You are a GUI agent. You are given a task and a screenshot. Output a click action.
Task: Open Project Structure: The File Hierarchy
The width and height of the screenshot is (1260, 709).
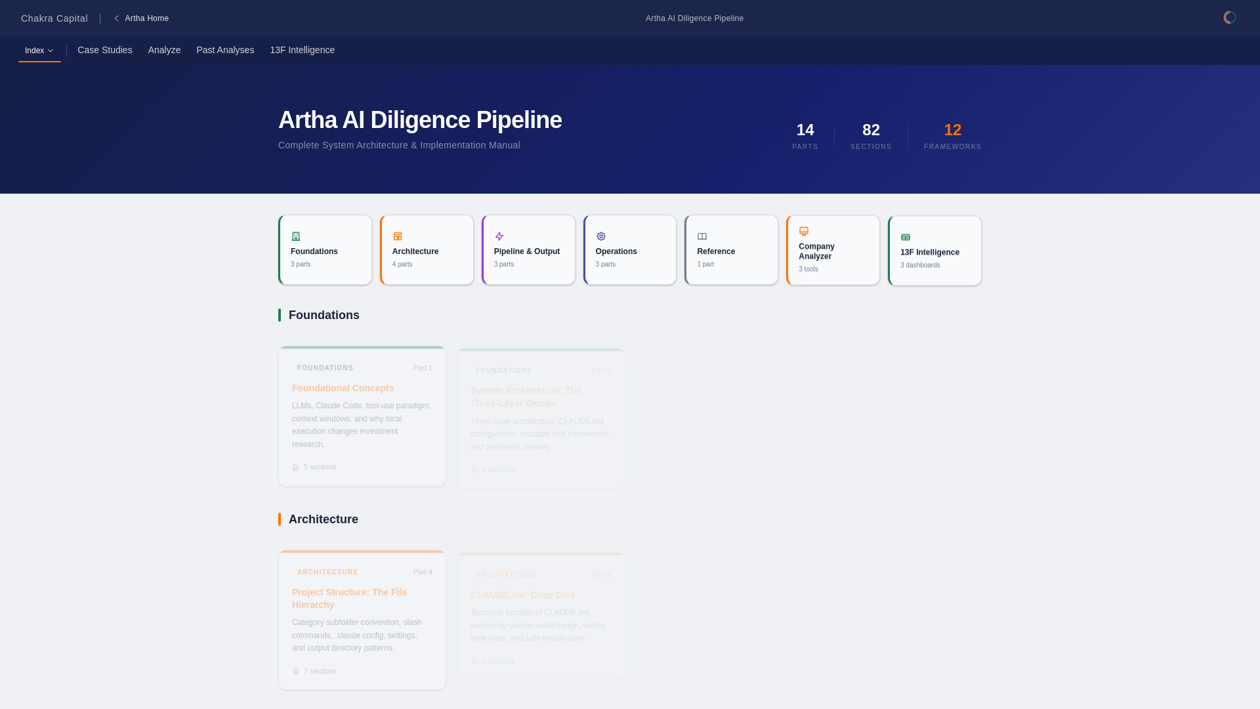[362, 620]
